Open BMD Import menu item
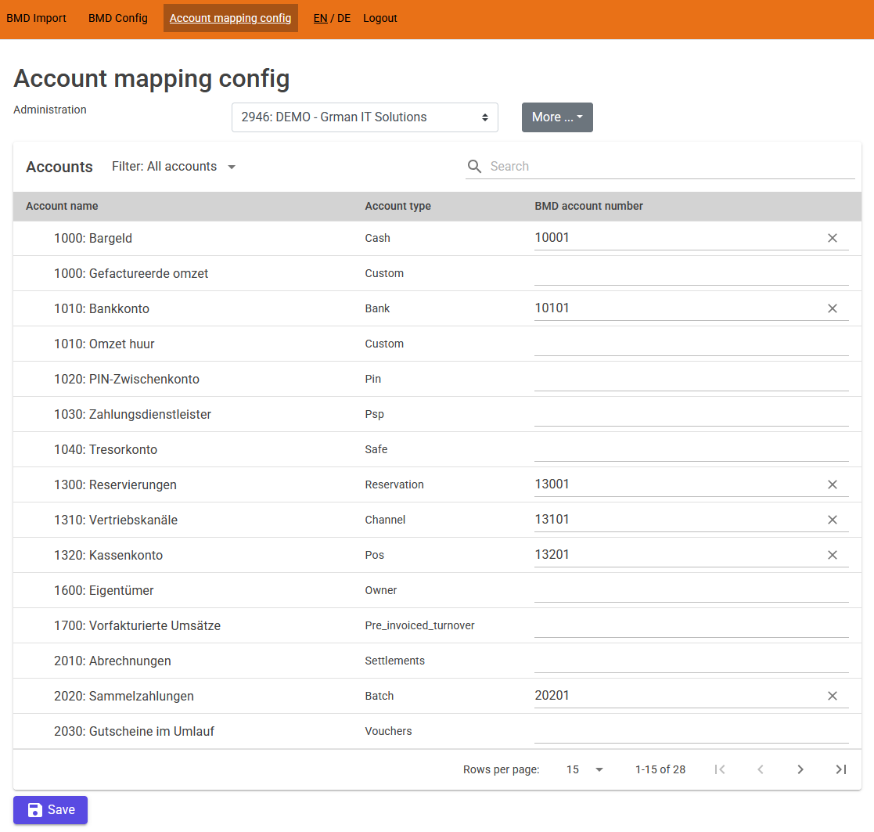This screenshot has width=874, height=832. tap(36, 18)
